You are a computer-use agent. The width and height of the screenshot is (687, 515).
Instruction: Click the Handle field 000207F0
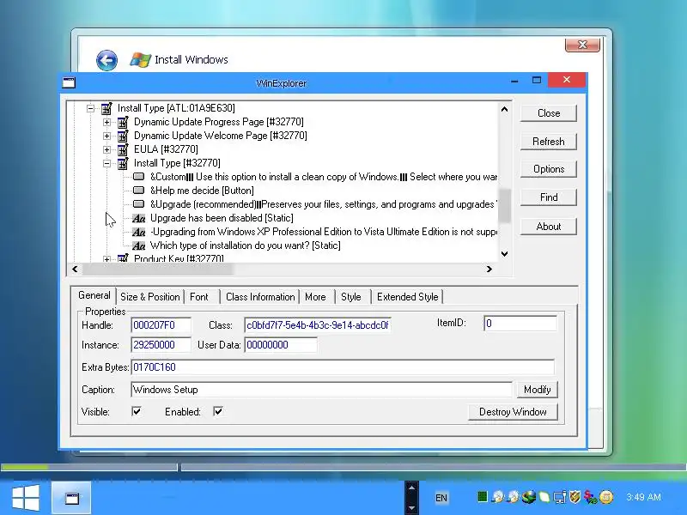click(161, 325)
